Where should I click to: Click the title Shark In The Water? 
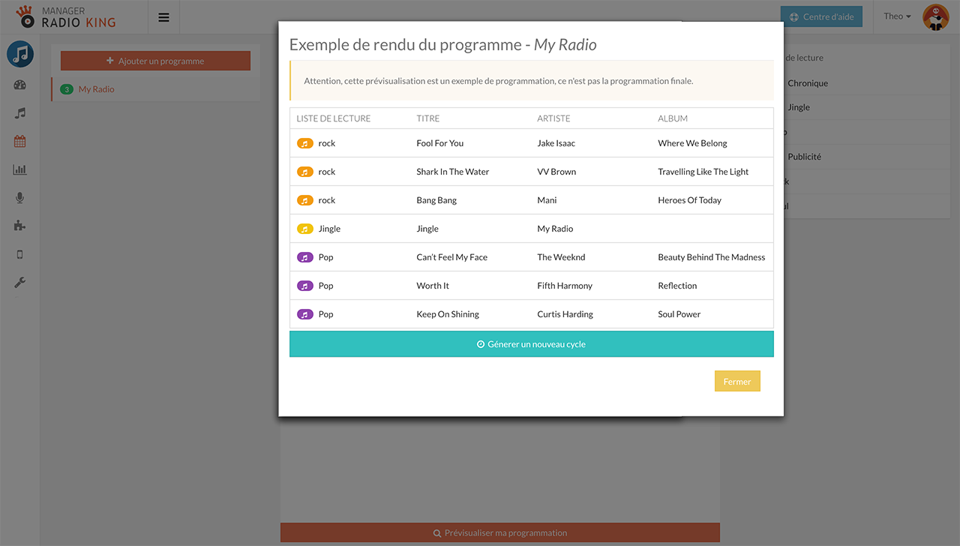coord(453,172)
